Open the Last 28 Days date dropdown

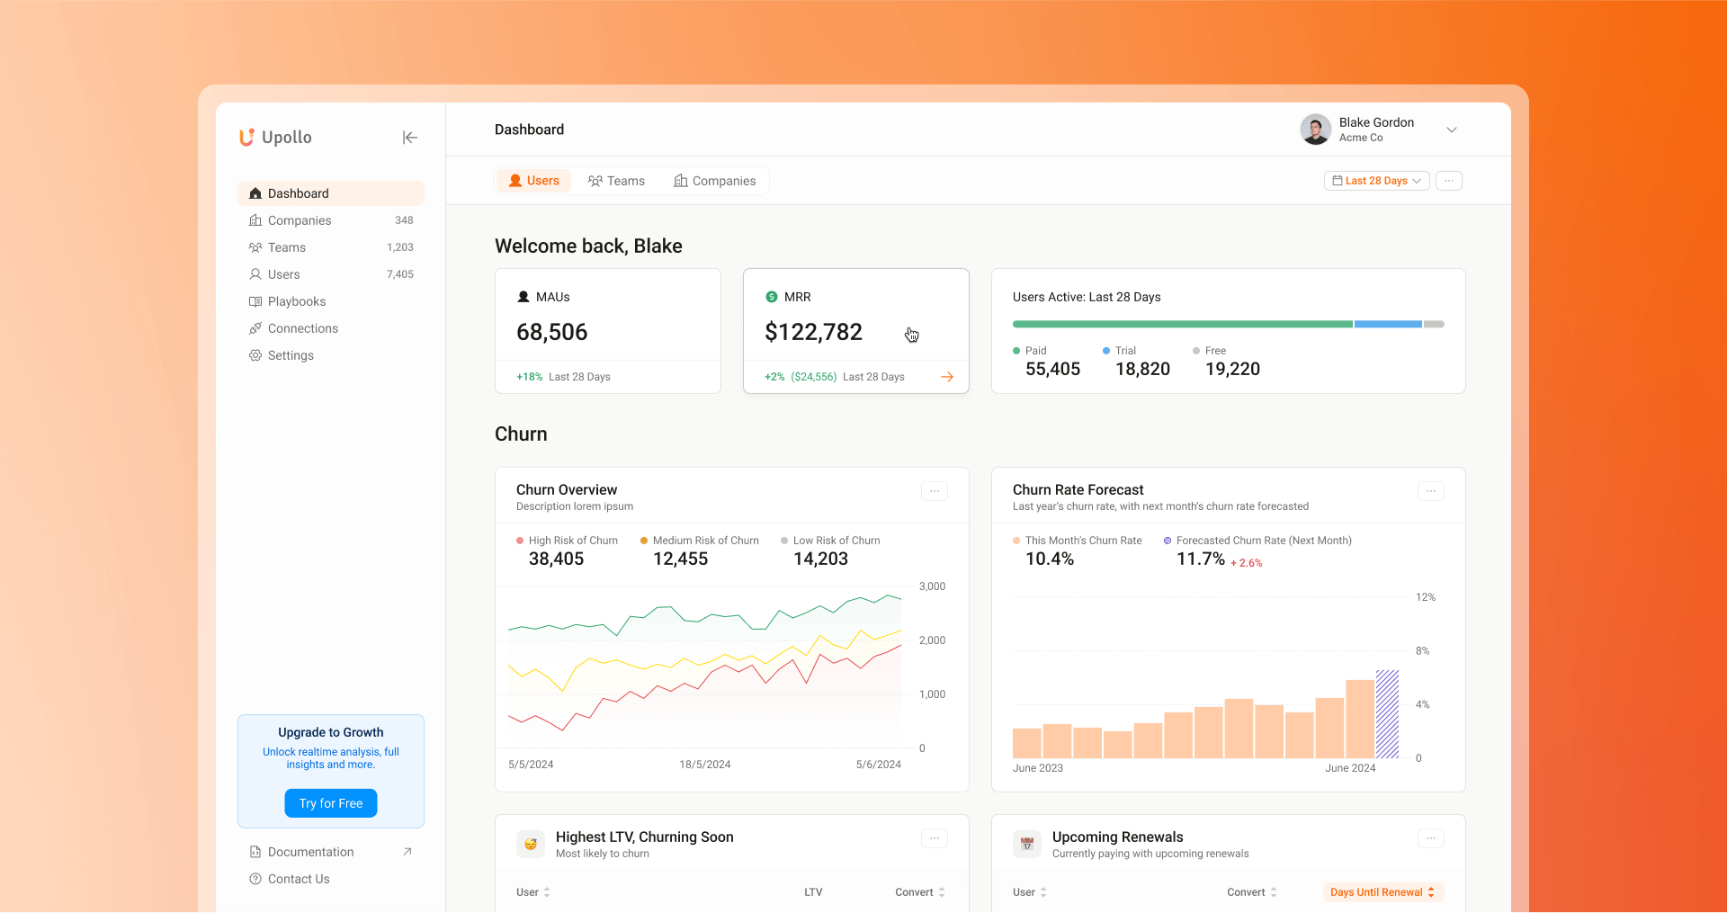click(1376, 180)
